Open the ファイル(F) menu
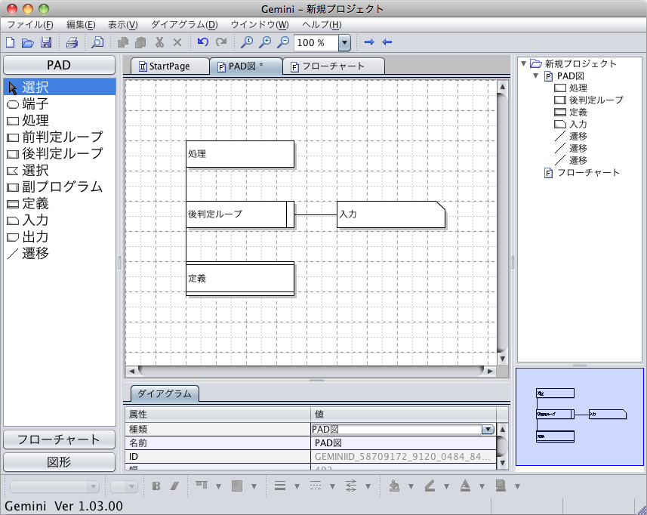The height and width of the screenshot is (515, 647). point(30,25)
